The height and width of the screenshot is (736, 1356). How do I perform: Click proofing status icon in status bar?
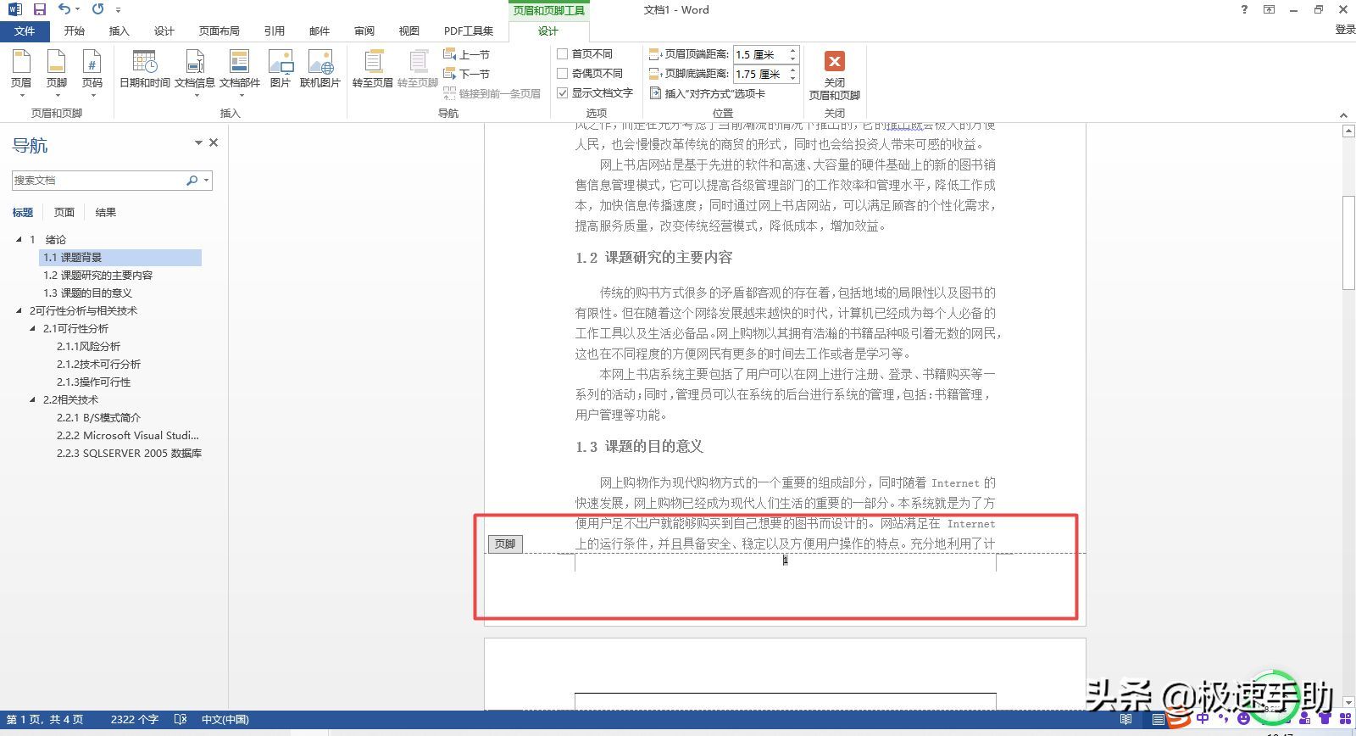tap(180, 719)
